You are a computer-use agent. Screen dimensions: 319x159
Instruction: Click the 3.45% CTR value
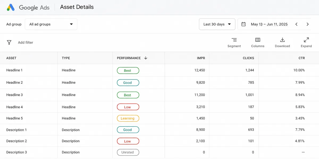point(300,118)
